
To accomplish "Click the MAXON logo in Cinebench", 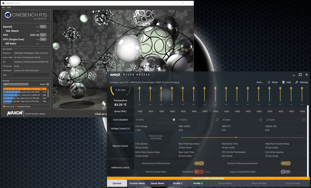I will pos(15,113).
